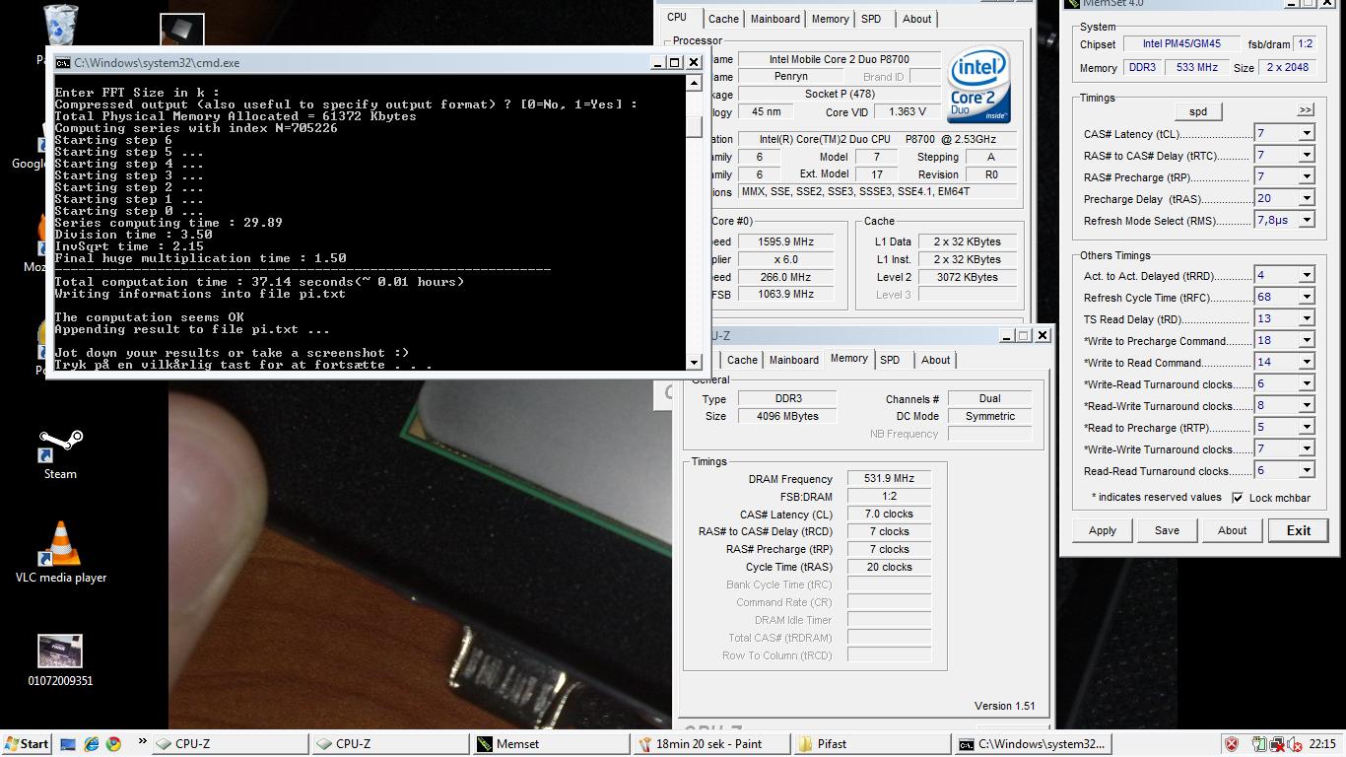Open RAS# to CAS# Delay (tRTC) dropdown
Screen dimensions: 1346x757
[x=1306, y=155]
